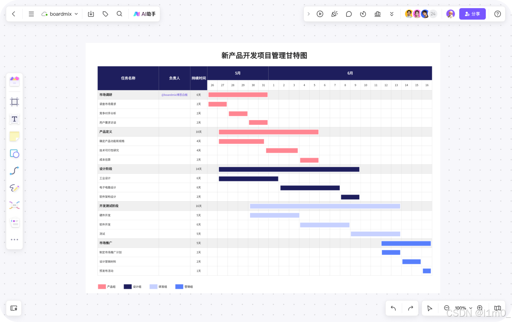
Task: Click the @boardmix博思白板 mention link
Action: click(175, 95)
